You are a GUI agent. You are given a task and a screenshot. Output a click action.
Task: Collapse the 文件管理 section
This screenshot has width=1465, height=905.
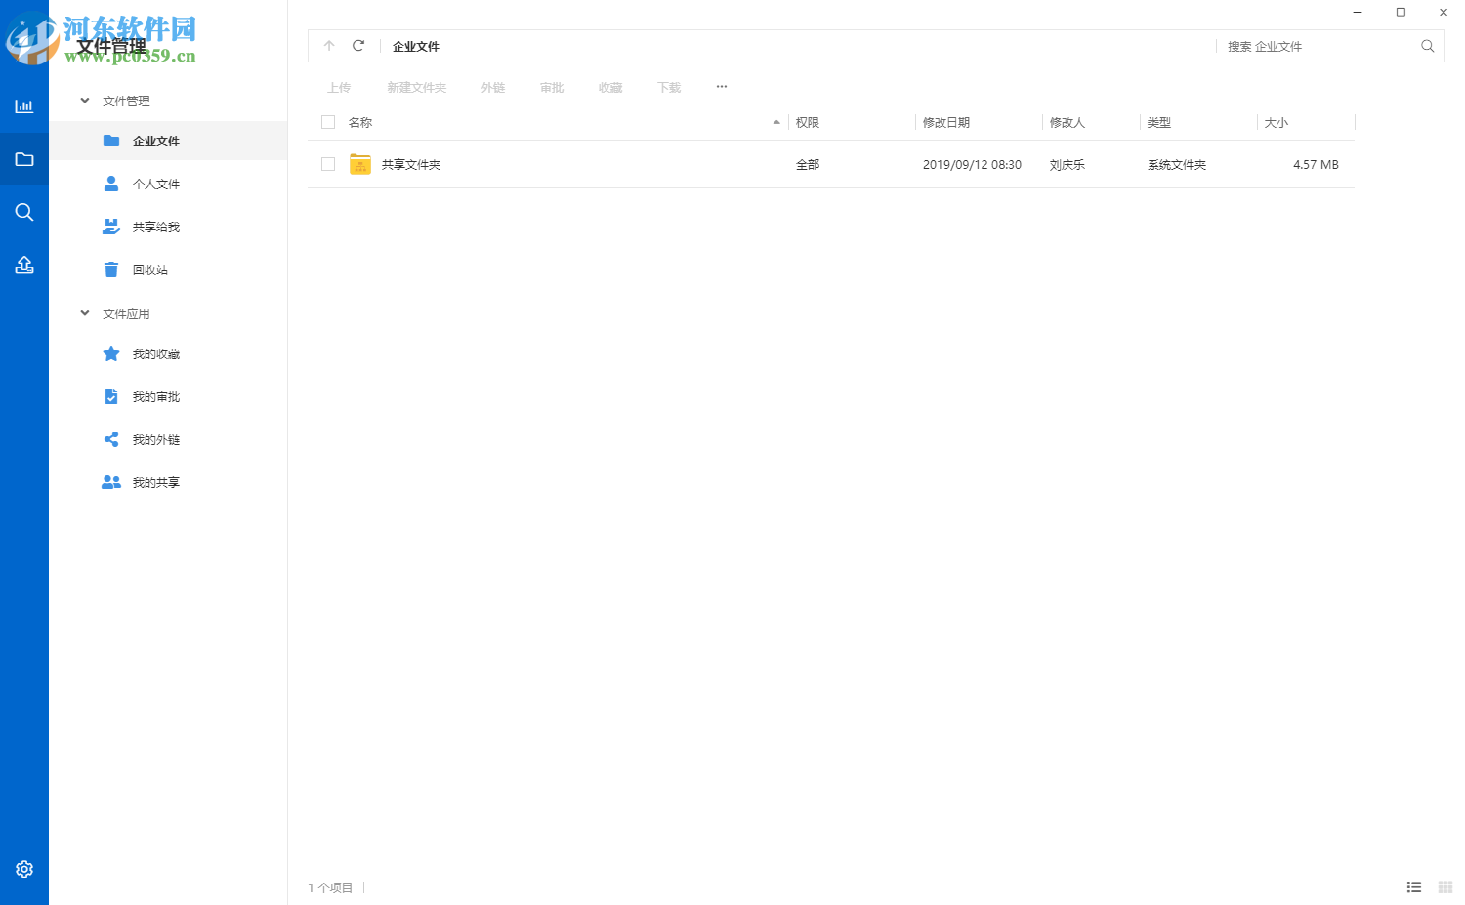coord(84,100)
